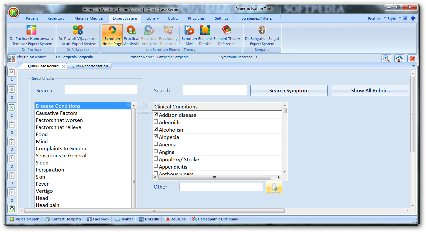
Task: Click the red X icon in case bar
Action: [412, 59]
